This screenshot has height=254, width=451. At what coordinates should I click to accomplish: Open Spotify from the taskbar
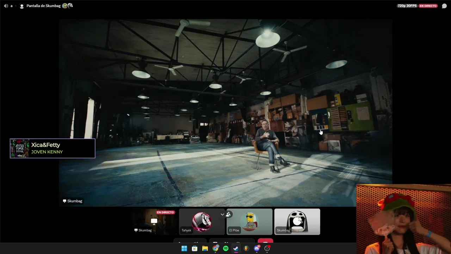pos(225,248)
